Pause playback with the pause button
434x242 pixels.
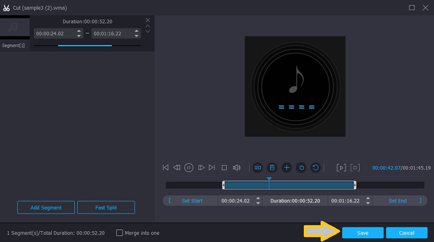coord(189,168)
